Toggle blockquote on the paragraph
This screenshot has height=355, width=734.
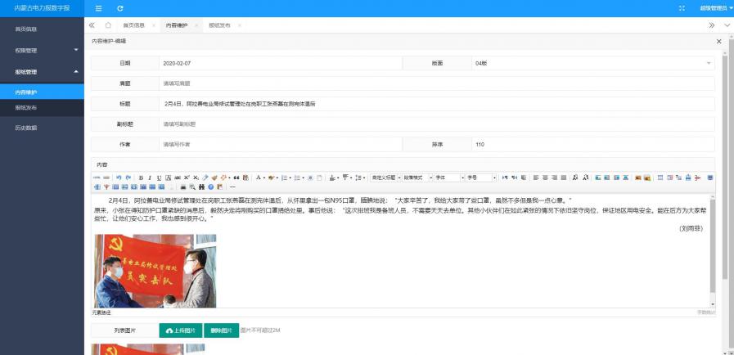(236, 177)
